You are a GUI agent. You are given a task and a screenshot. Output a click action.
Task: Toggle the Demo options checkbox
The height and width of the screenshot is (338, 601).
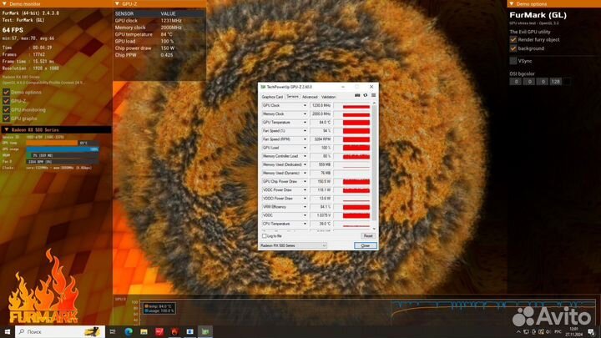coord(6,93)
